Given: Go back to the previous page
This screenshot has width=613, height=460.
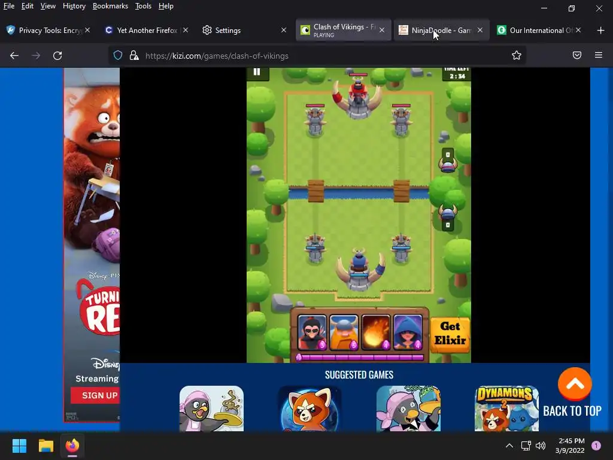Looking at the screenshot, I should (14, 56).
